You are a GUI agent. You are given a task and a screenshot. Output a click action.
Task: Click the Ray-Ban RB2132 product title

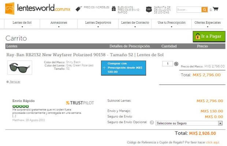(x=85, y=55)
